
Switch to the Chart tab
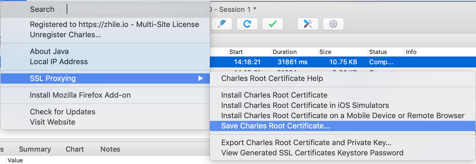coord(75,149)
